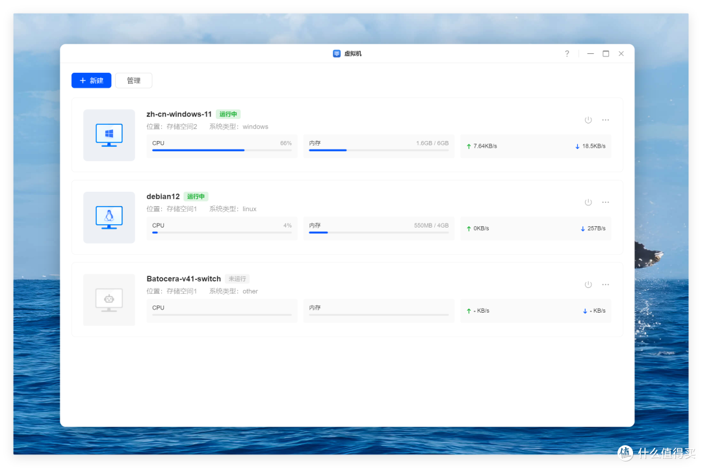
Task: Select the zh-cn-windows-11 VM name
Action: point(179,114)
